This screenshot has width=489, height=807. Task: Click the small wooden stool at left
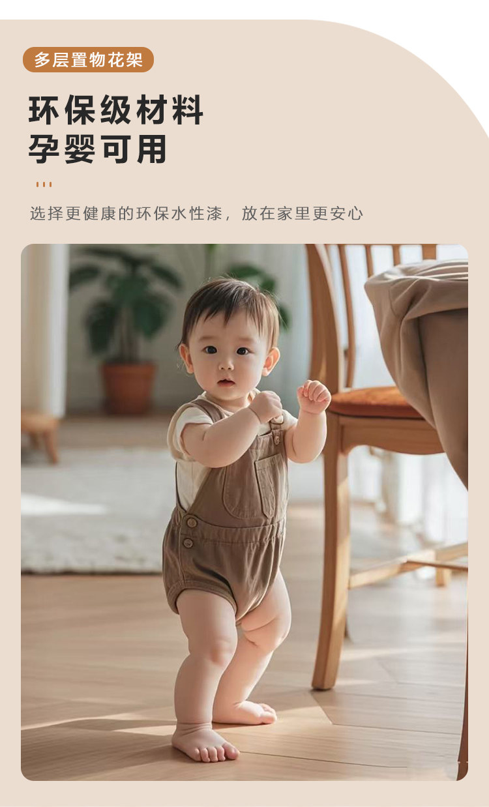pyautogui.click(x=40, y=433)
